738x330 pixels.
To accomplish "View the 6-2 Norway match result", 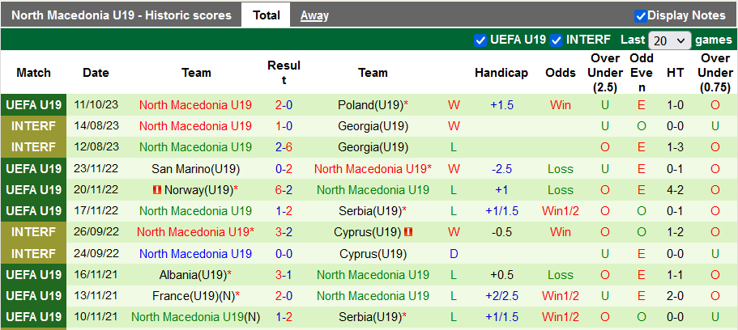I will 284,190.
